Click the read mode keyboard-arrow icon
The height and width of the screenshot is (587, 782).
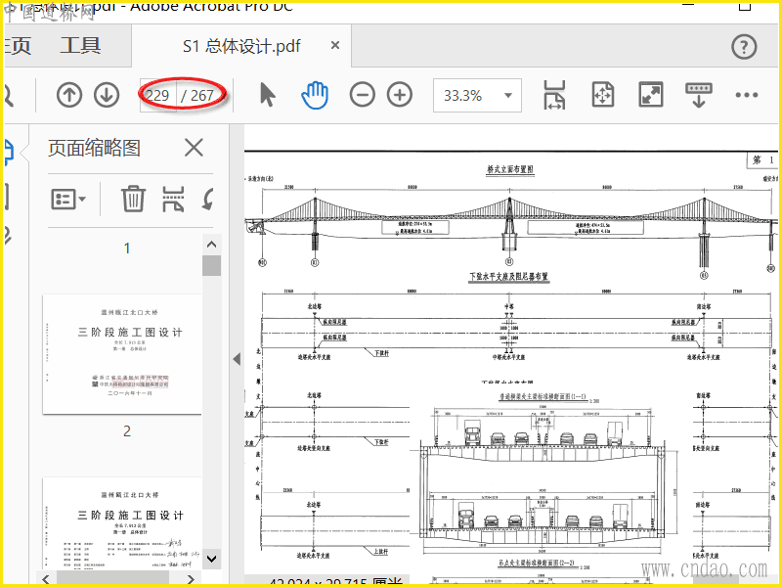point(699,95)
